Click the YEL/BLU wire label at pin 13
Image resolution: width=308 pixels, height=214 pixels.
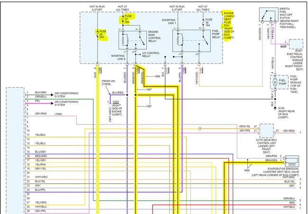coord(40,143)
